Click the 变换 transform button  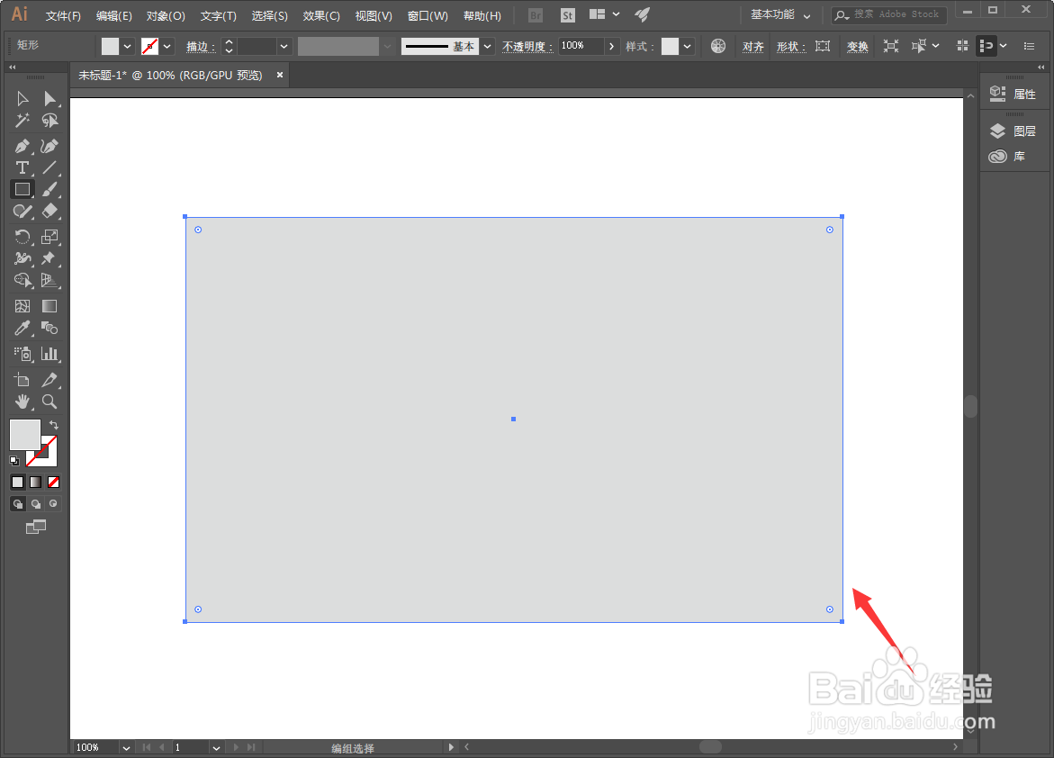pos(857,47)
